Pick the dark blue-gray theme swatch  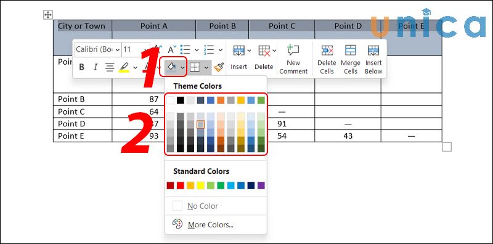pyautogui.click(x=201, y=100)
